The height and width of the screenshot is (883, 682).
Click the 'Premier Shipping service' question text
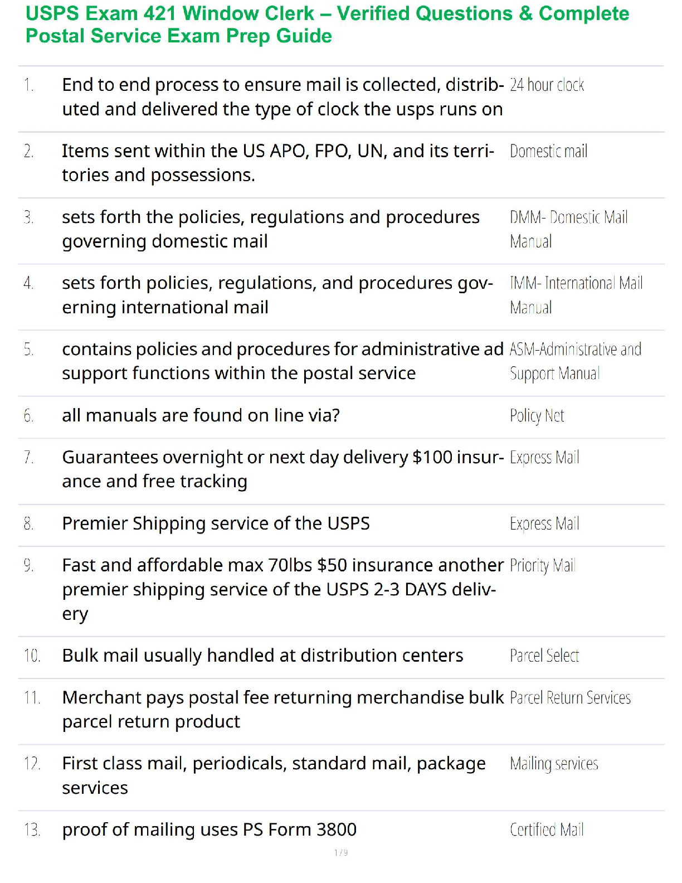216,524
